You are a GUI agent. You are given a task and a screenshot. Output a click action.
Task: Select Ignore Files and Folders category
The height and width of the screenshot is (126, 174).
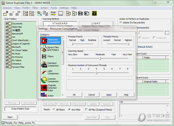click(x=50, y=49)
